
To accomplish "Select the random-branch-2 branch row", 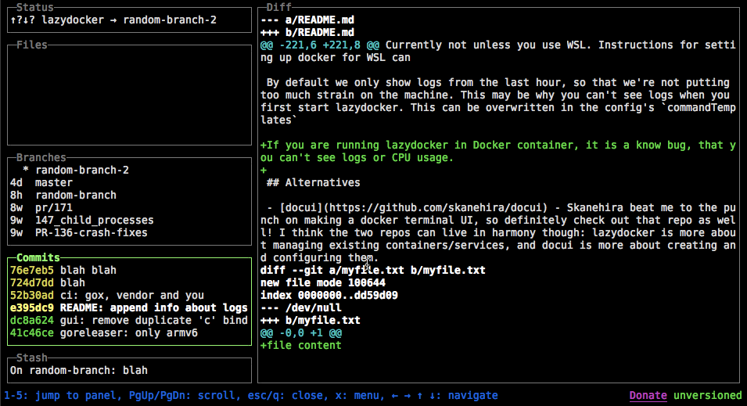I will [x=129, y=170].
